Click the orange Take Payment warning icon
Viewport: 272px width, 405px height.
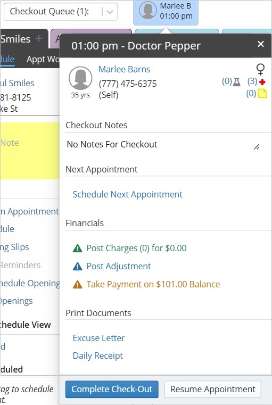78,284
